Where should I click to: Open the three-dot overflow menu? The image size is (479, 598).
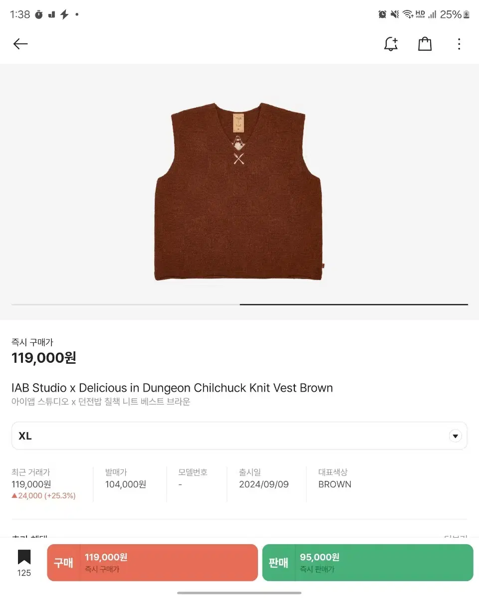459,44
